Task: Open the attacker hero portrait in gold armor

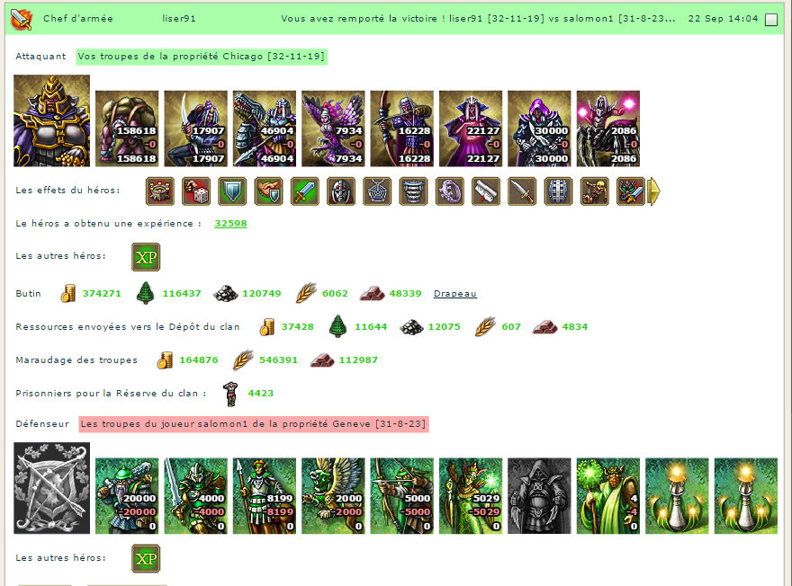Action: (x=51, y=121)
